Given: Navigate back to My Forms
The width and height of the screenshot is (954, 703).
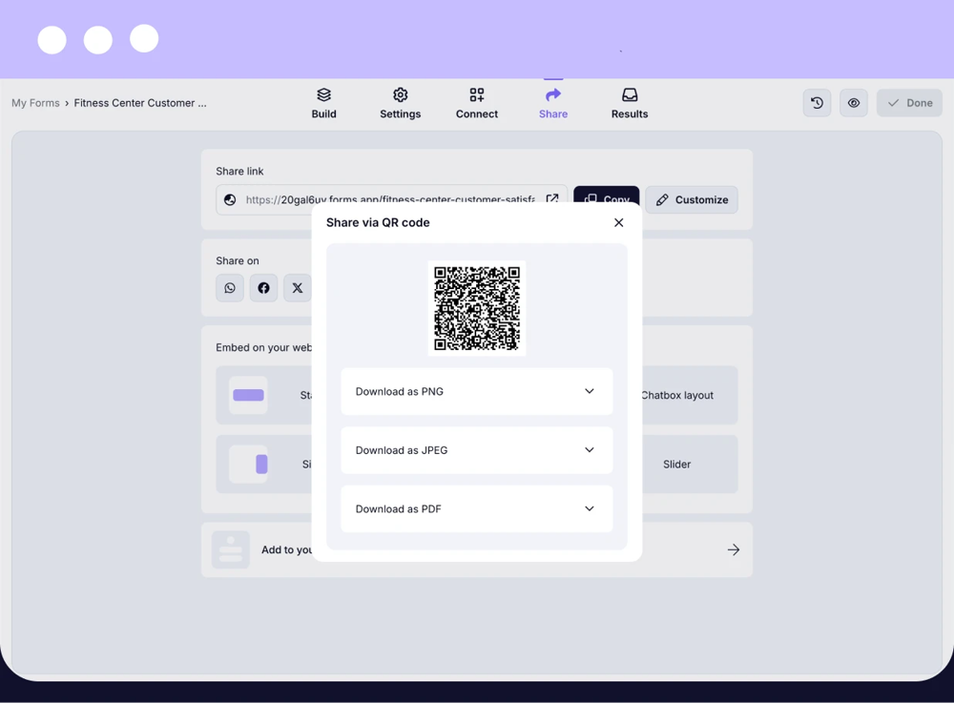Looking at the screenshot, I should (35, 102).
